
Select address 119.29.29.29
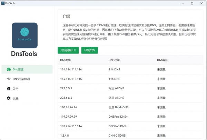tap(69, 117)
